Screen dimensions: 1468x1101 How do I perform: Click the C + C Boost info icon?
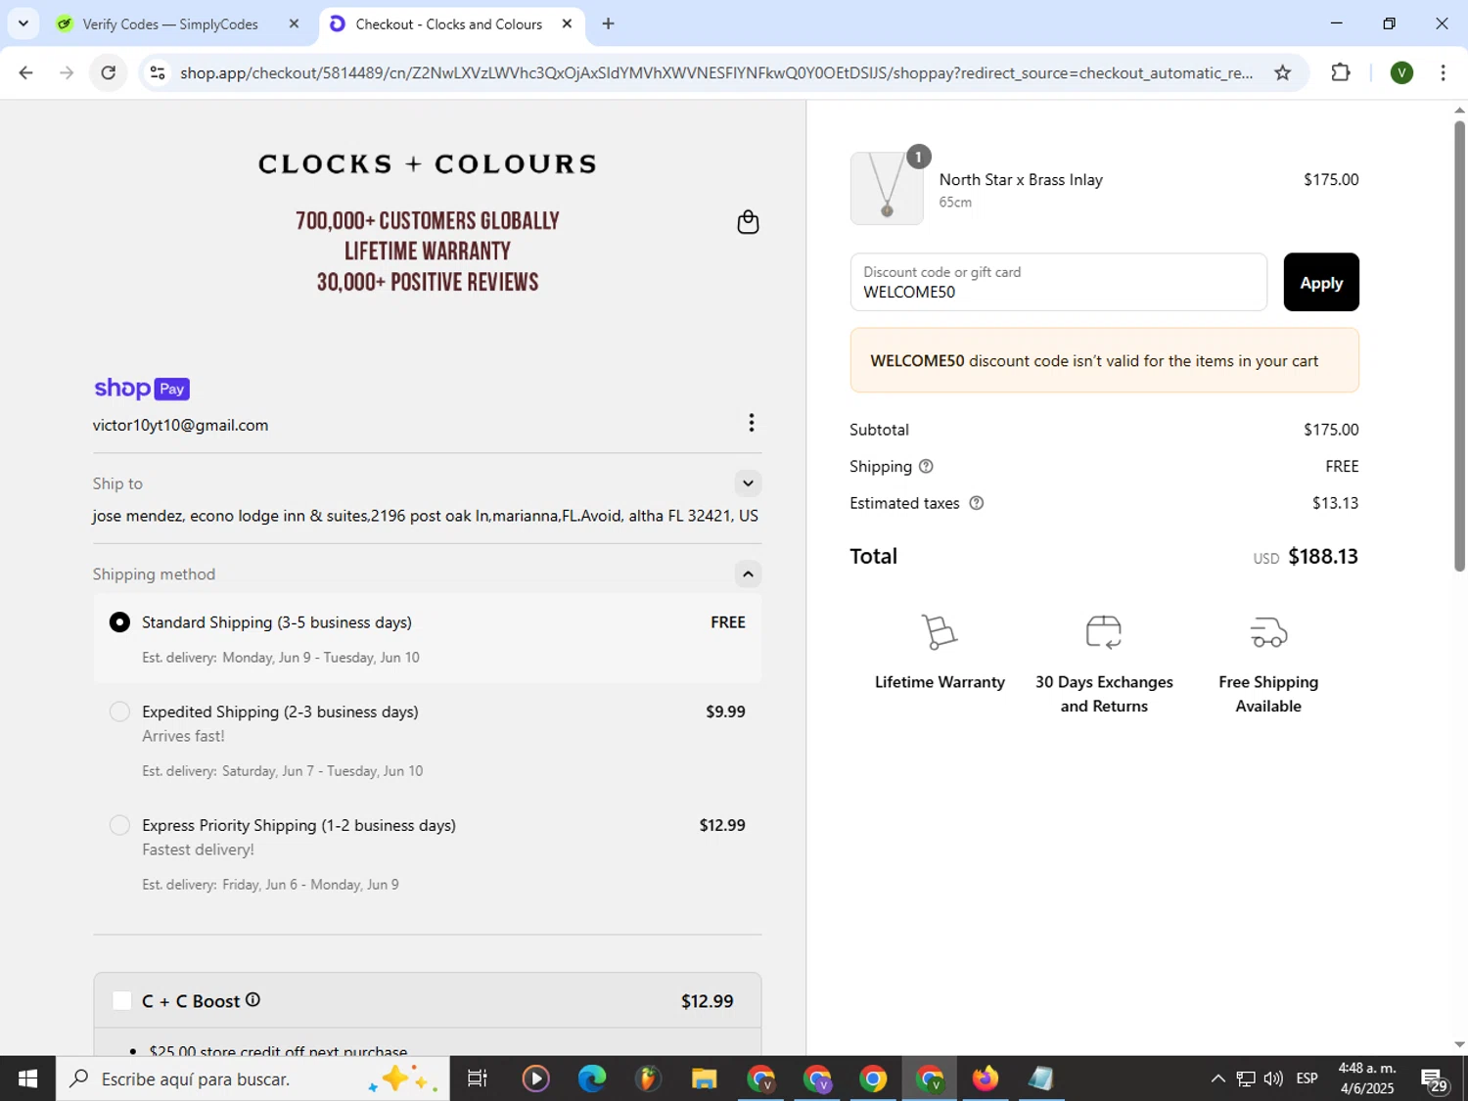tap(252, 999)
